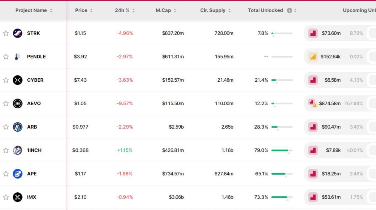Click the 1INCH unicorn logo icon

(17, 150)
